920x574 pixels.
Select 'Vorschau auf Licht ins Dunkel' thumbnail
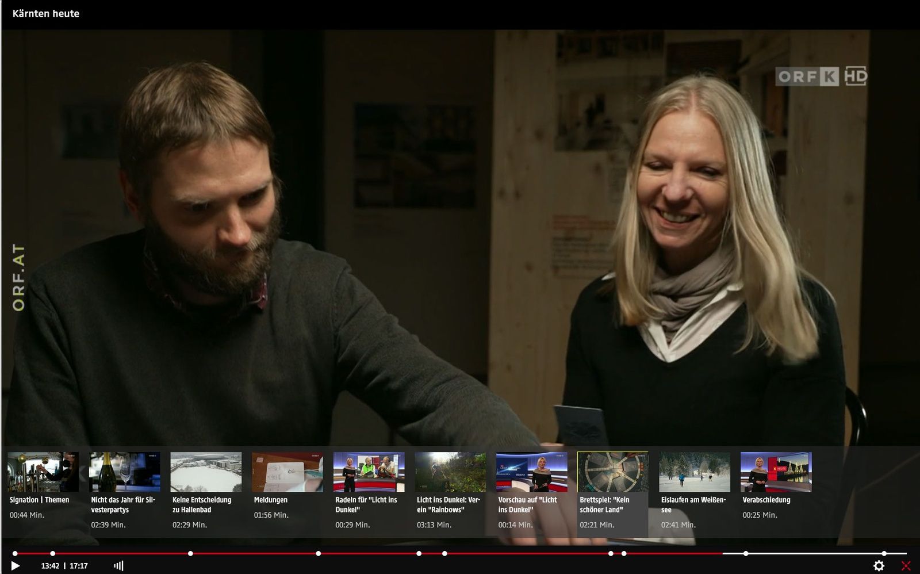coord(531,472)
